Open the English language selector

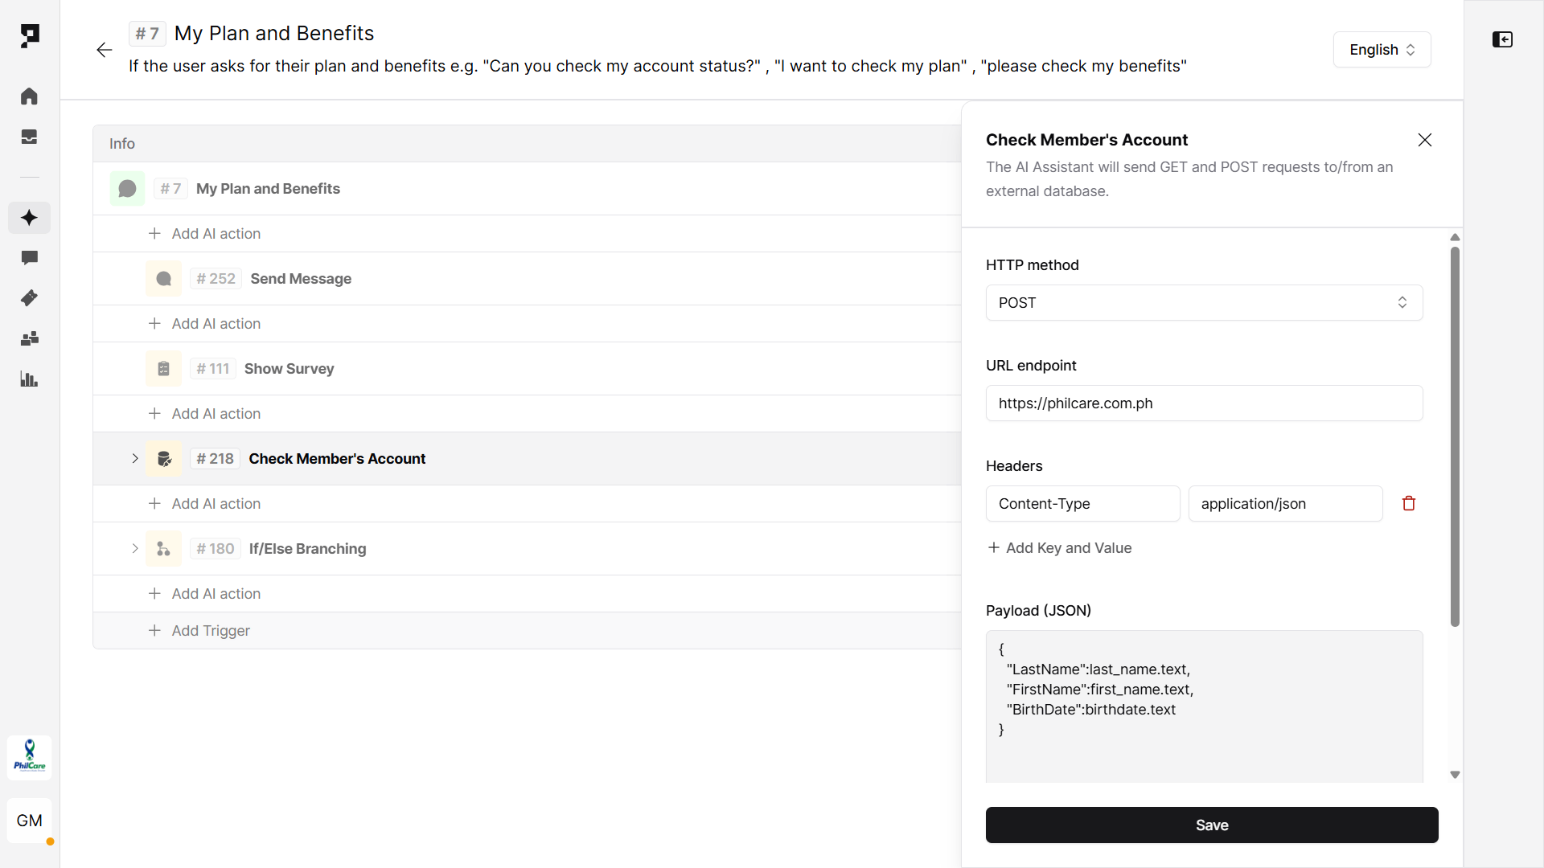point(1382,50)
